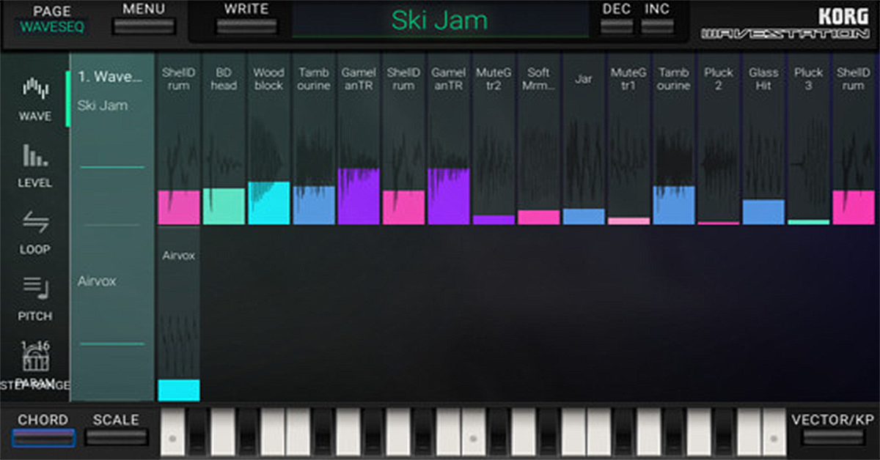Image resolution: width=880 pixels, height=460 pixels.
Task: Select the PITCH note icon
Action: click(34, 289)
